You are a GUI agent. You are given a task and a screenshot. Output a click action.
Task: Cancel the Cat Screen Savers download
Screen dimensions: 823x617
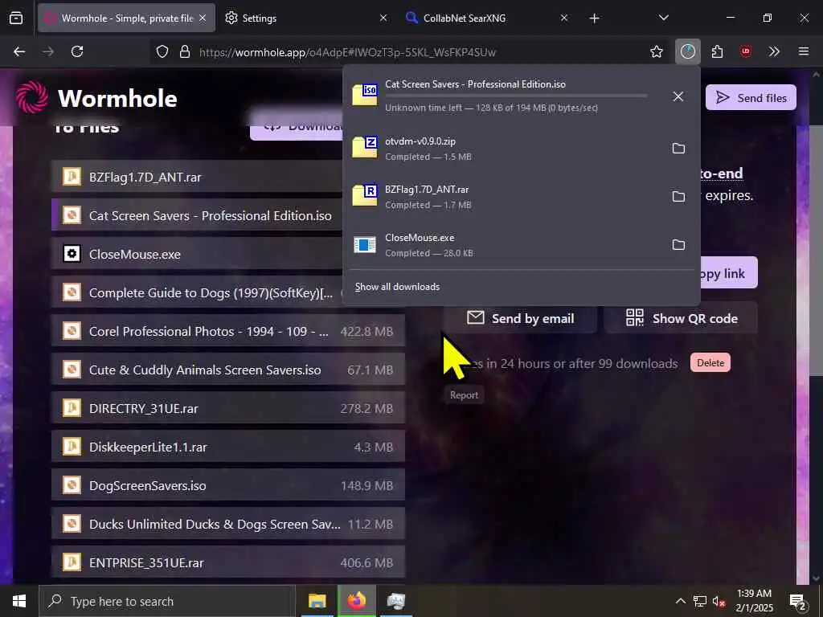[x=678, y=96]
